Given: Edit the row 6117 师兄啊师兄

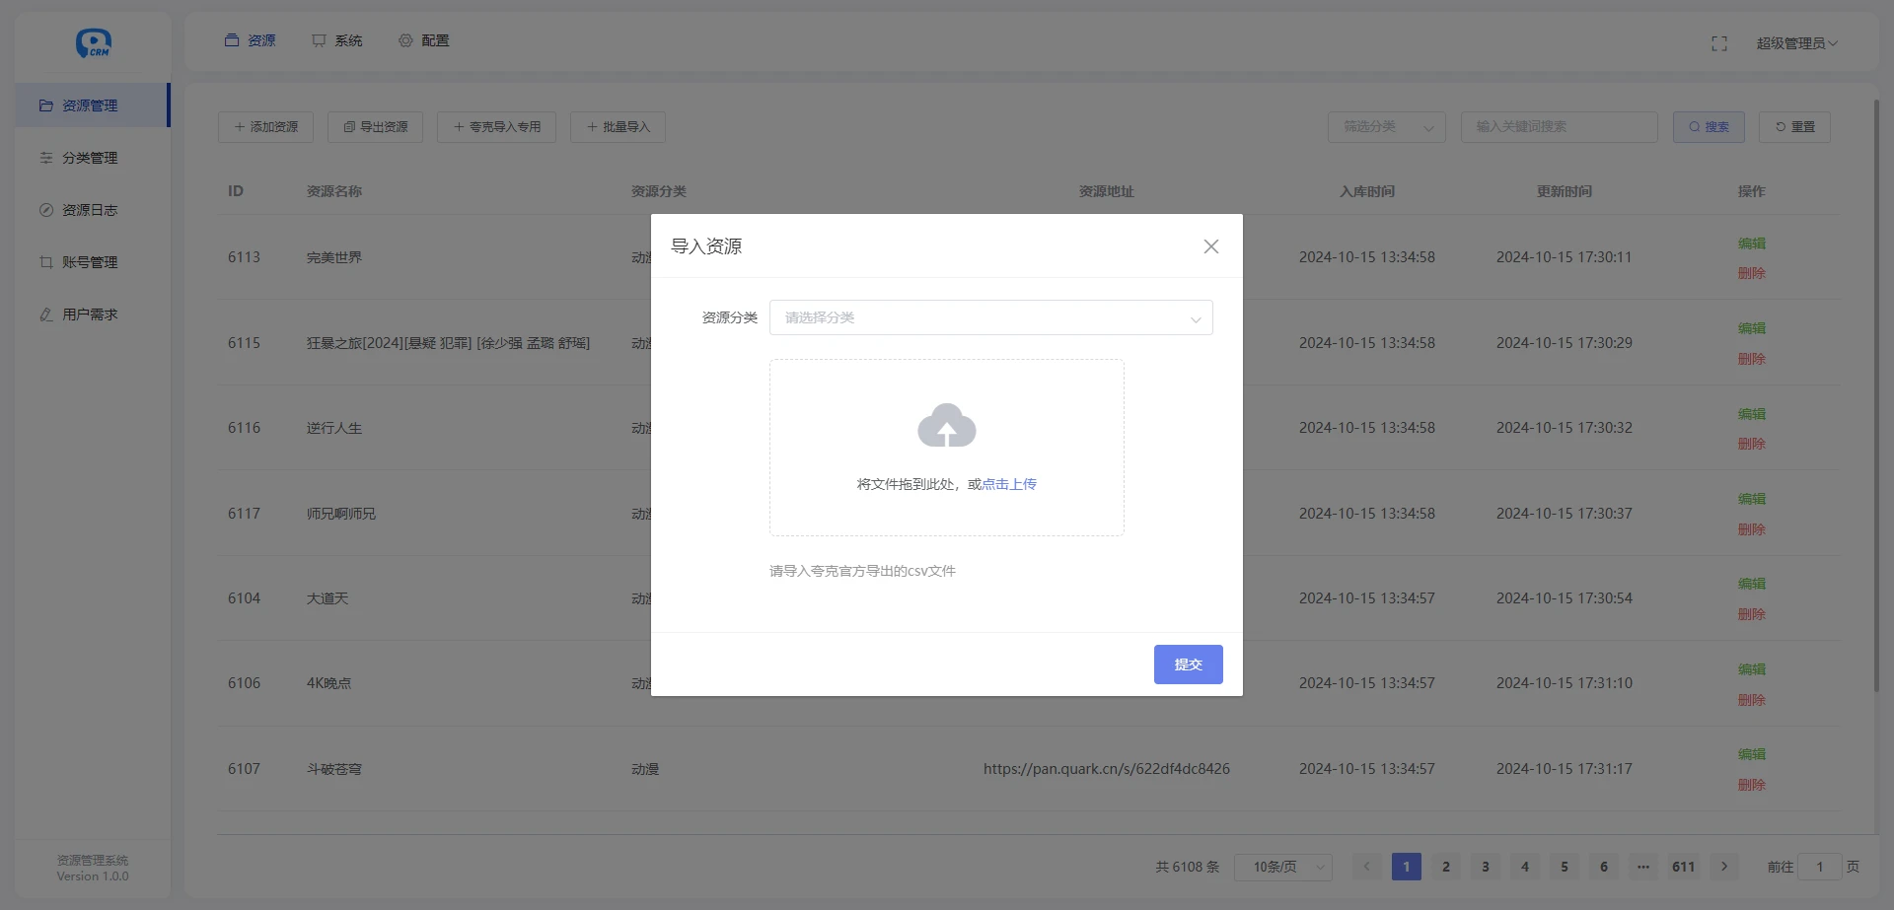Looking at the screenshot, I should click(1752, 499).
